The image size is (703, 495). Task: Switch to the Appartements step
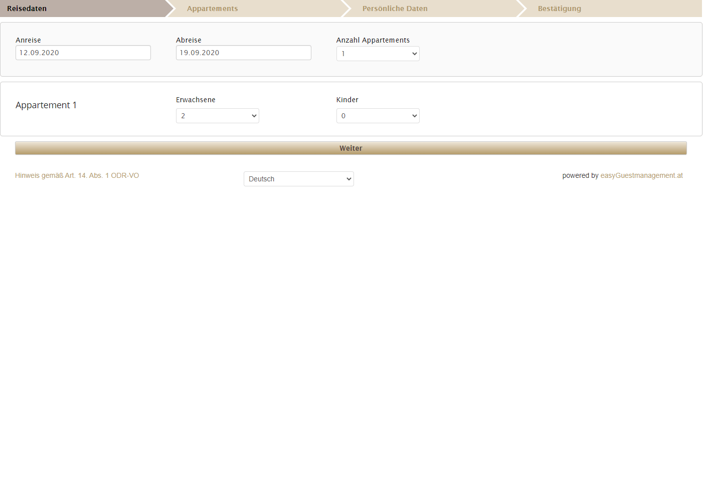[212, 9]
